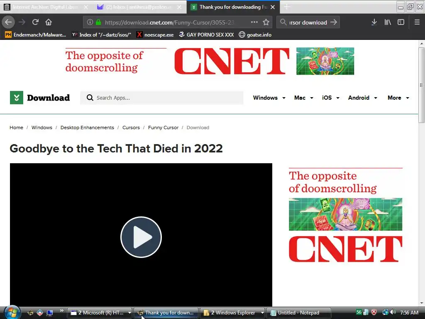425x319 pixels.
Task: Click Thank you for down... taskbar button
Action: (166, 313)
